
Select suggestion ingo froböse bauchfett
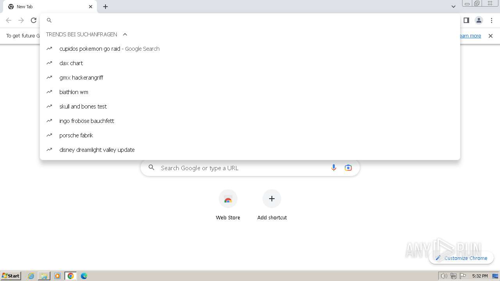coord(250,121)
